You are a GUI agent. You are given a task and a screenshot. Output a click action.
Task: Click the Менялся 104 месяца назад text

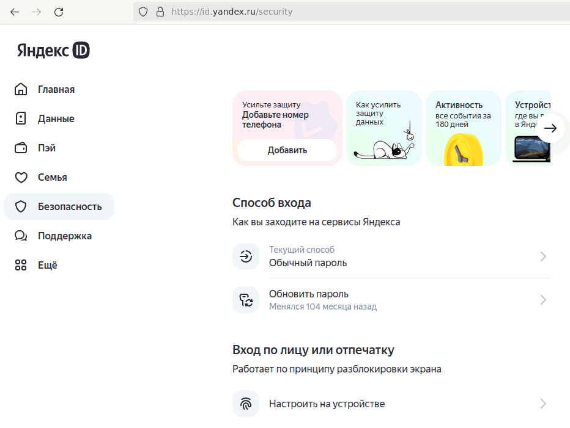click(323, 306)
